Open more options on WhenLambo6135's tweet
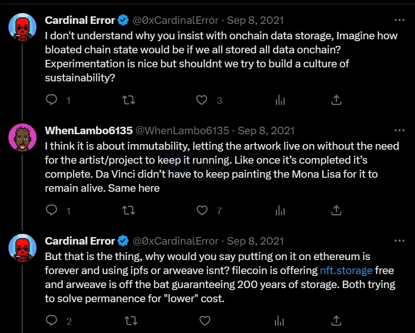The image size is (415, 333). 400,130
